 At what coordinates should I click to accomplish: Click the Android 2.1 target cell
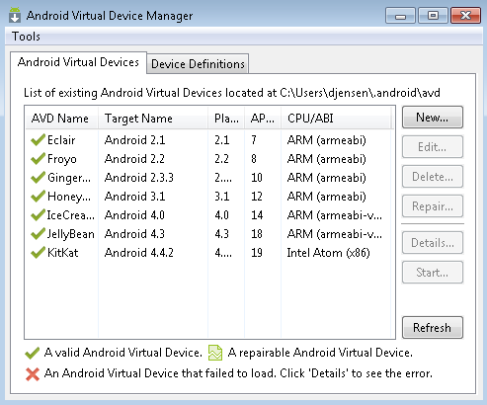point(134,140)
